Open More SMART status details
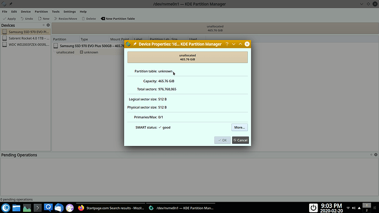The height and width of the screenshot is (213, 379). [239, 127]
